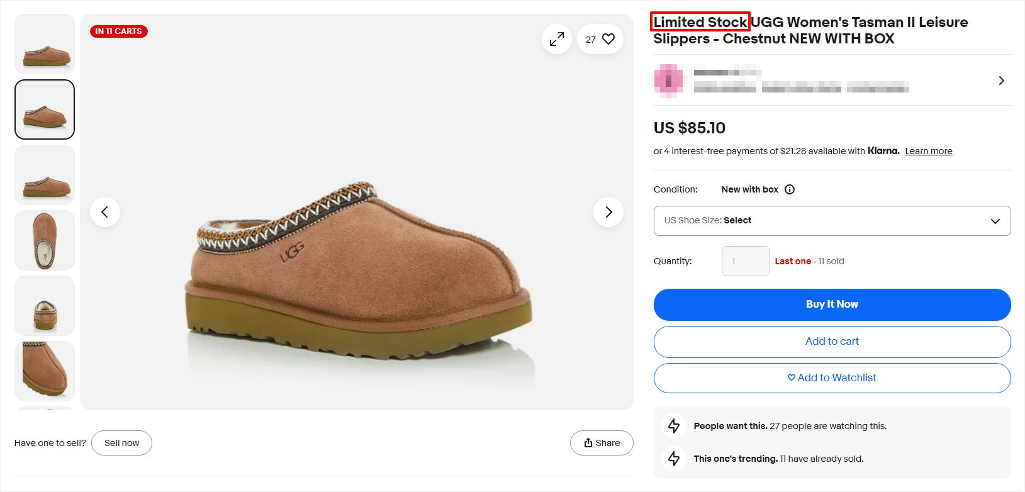Toggle Add to Watchlist for these slippers
Screen dimensions: 1025x492
[832, 377]
